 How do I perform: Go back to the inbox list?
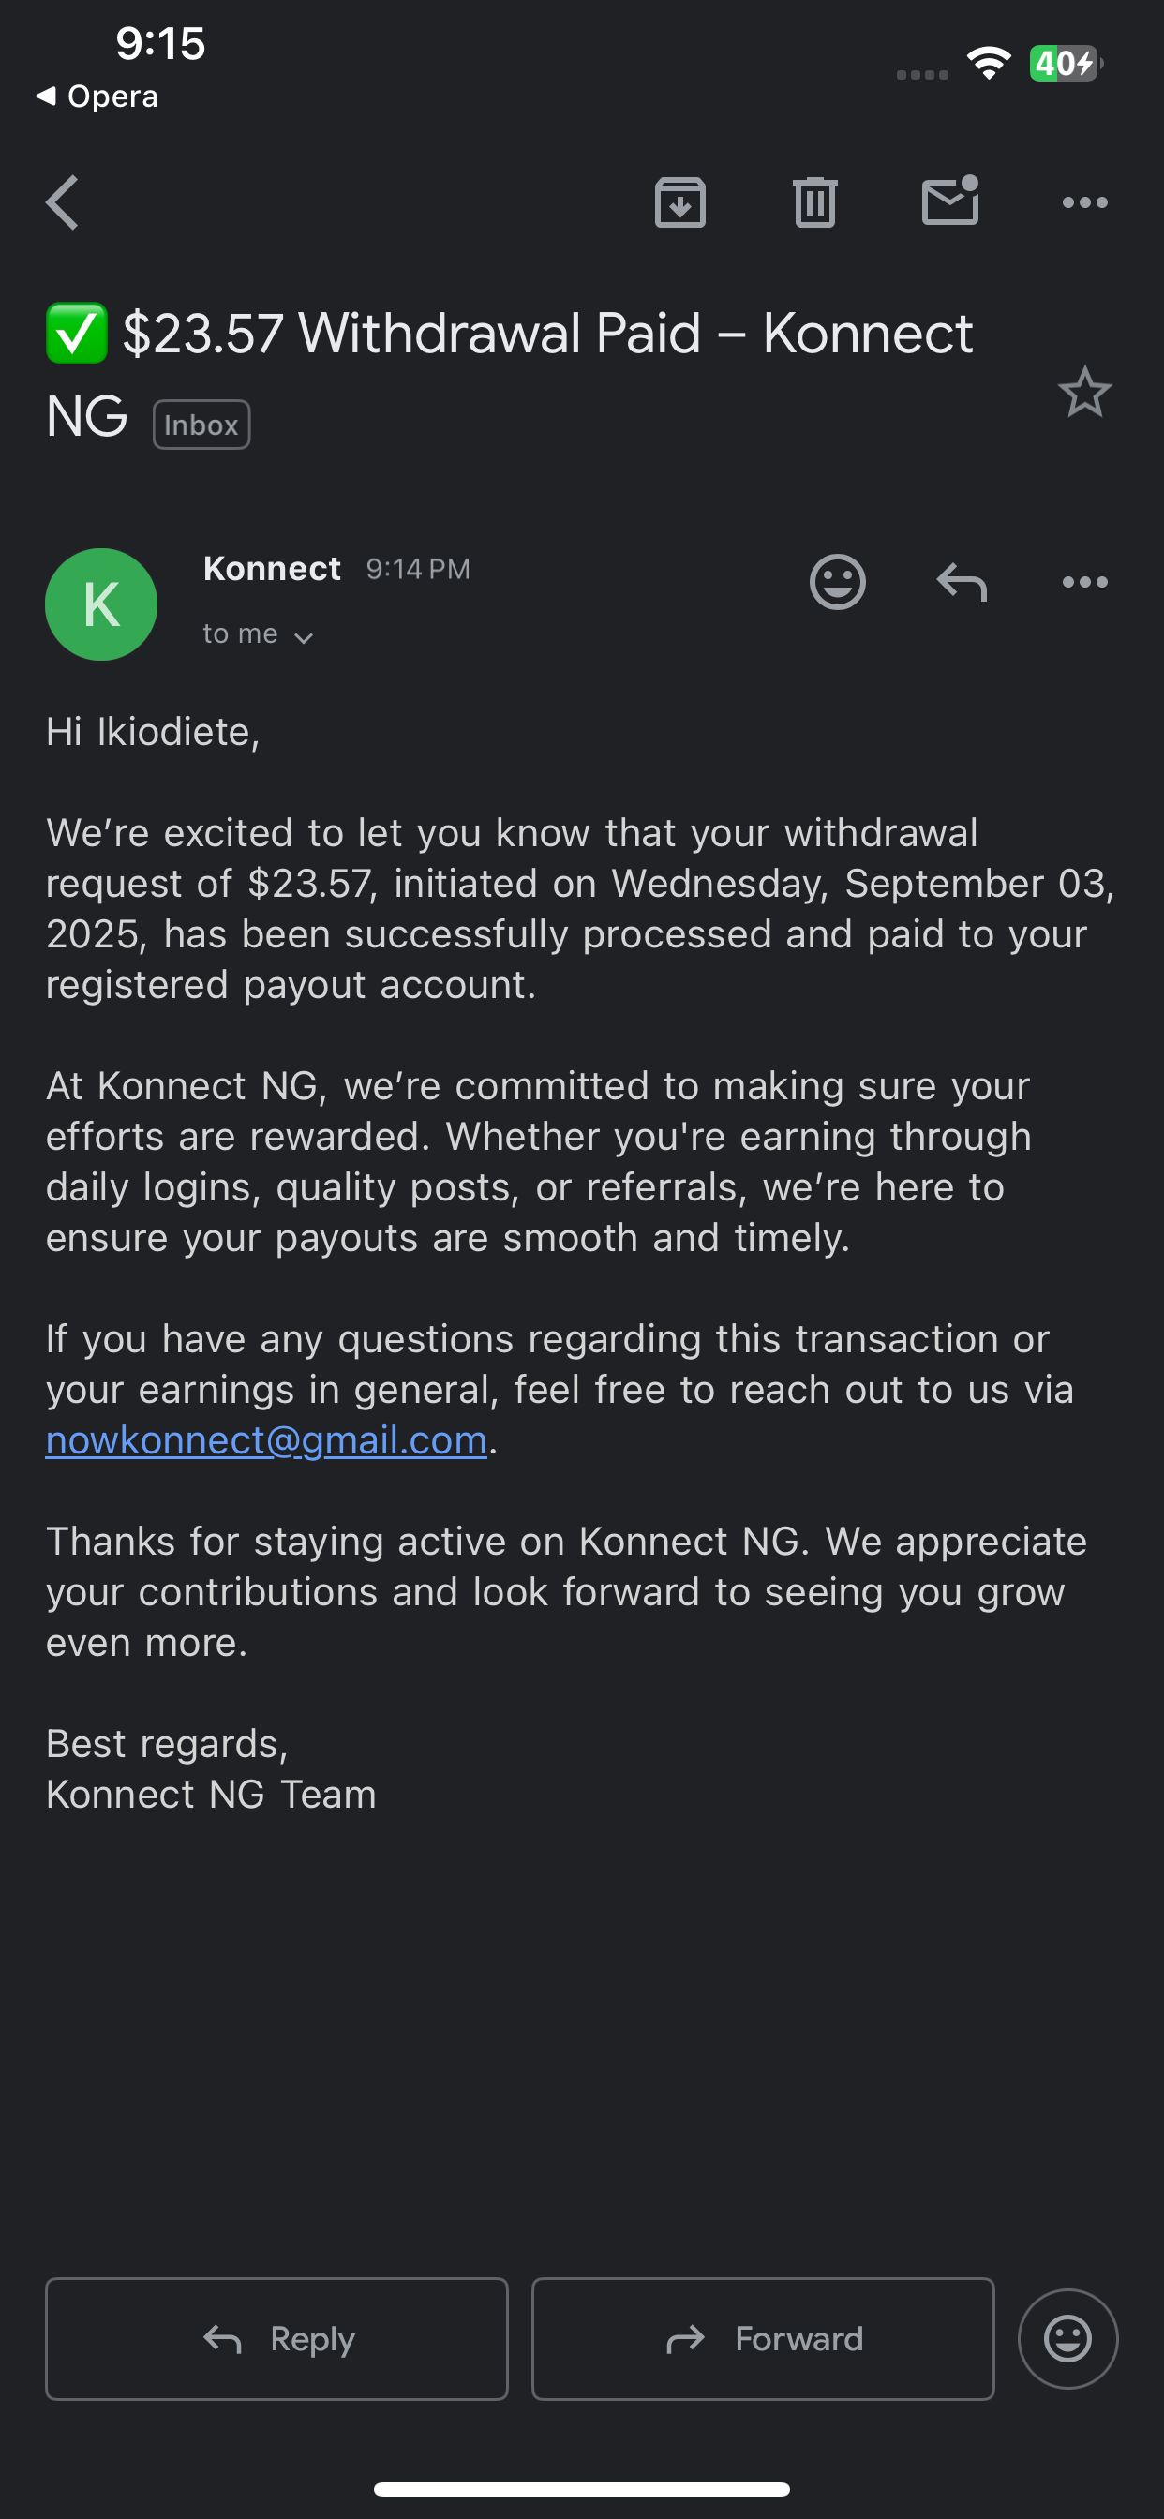coord(63,202)
